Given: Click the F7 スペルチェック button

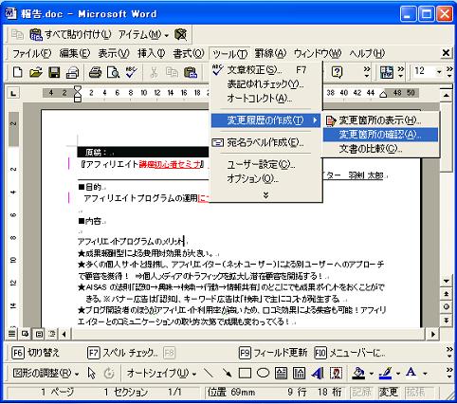Looking at the screenshot, I should click(x=122, y=353).
